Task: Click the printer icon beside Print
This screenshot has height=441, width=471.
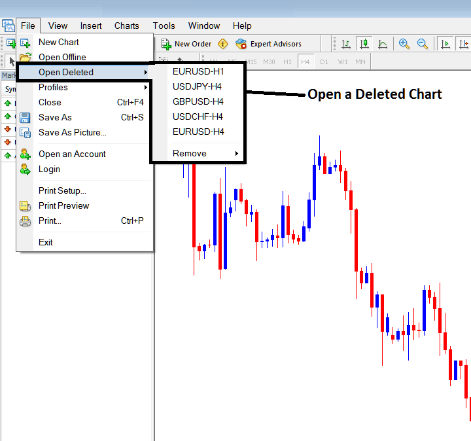Action: pos(26,221)
